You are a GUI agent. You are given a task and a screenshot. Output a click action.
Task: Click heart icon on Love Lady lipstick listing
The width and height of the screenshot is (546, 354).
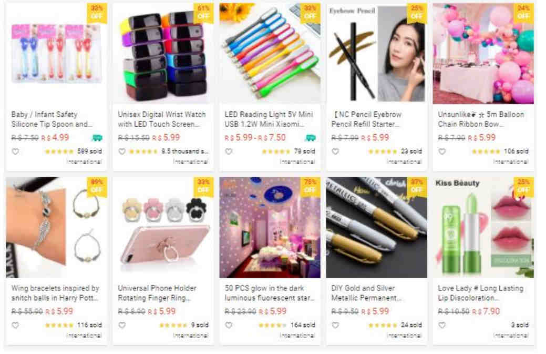click(442, 325)
